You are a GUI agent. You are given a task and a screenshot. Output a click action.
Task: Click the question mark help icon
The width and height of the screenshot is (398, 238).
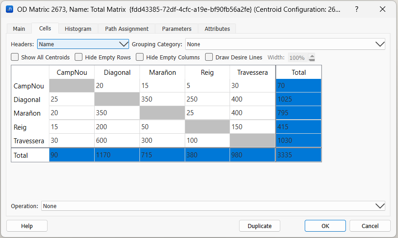coord(356,9)
